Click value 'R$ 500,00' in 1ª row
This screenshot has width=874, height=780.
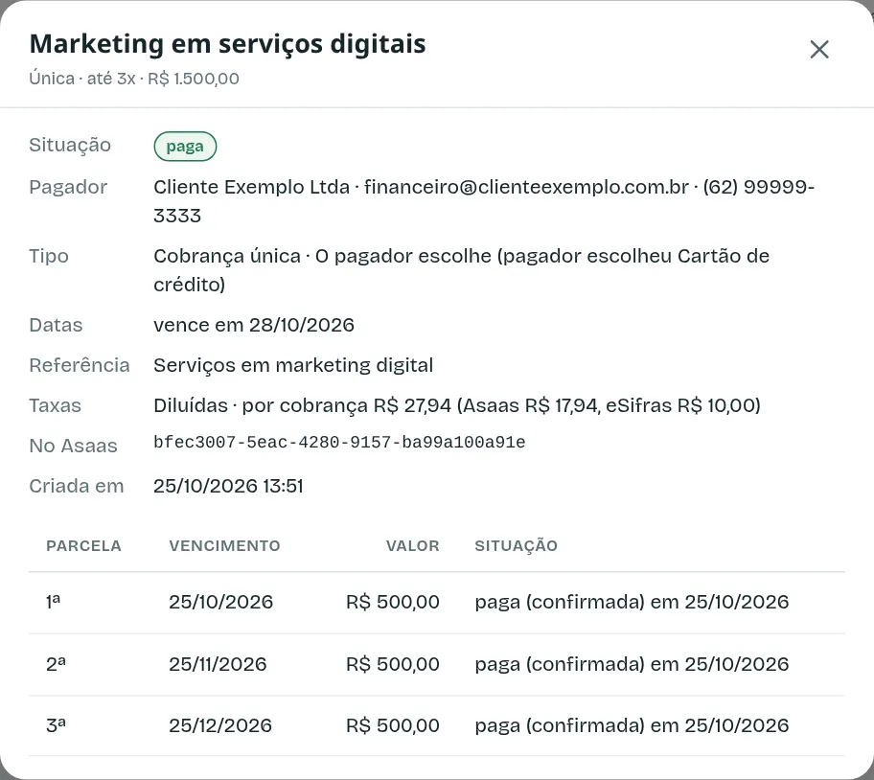click(x=393, y=603)
